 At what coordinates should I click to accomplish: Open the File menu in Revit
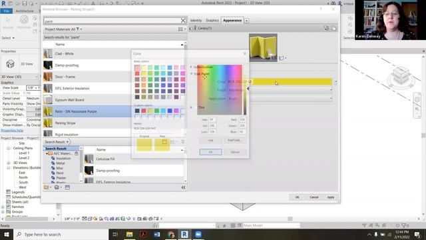(x=7, y=11)
